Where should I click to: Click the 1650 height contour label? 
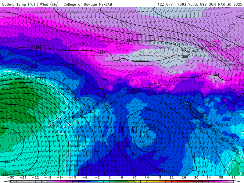tap(6, 162)
